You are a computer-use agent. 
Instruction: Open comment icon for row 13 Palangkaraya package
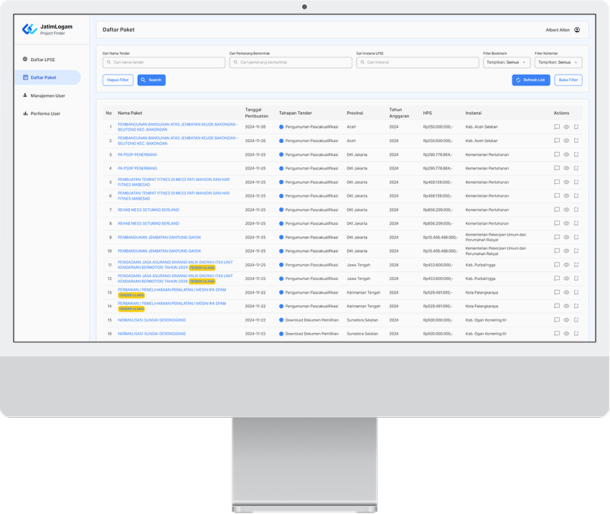tap(557, 293)
